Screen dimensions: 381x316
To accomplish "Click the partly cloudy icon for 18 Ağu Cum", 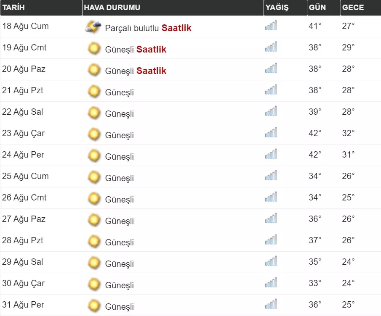I will [x=93, y=27].
